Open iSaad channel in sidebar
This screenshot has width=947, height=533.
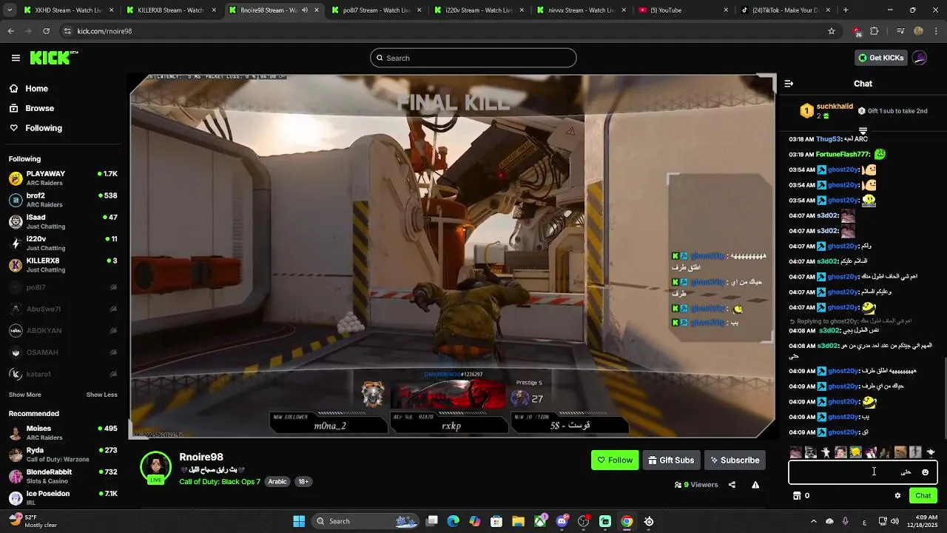63,221
